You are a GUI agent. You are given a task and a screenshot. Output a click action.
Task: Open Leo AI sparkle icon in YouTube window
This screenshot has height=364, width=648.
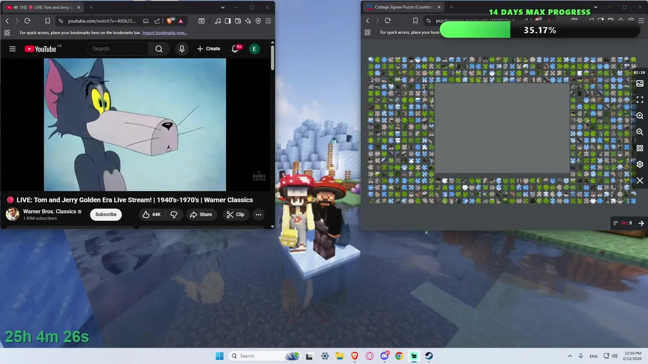pos(248,21)
